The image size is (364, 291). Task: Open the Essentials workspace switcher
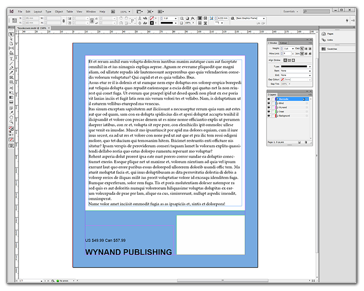290,11
